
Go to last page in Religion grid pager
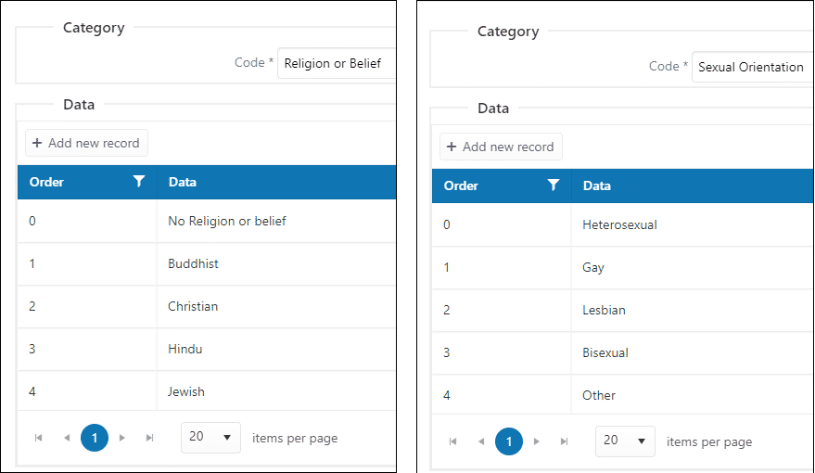pyautogui.click(x=149, y=438)
